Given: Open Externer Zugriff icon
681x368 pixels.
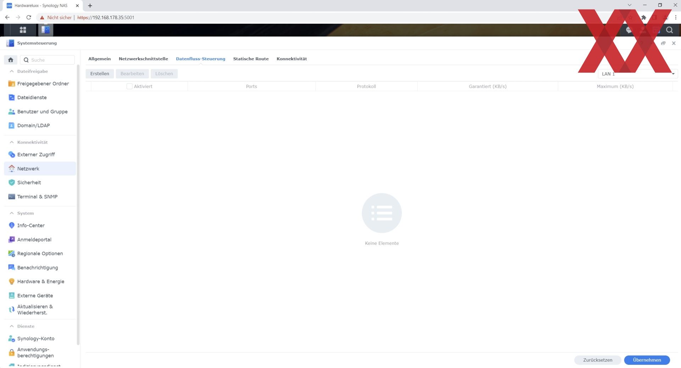Looking at the screenshot, I should [x=12, y=155].
